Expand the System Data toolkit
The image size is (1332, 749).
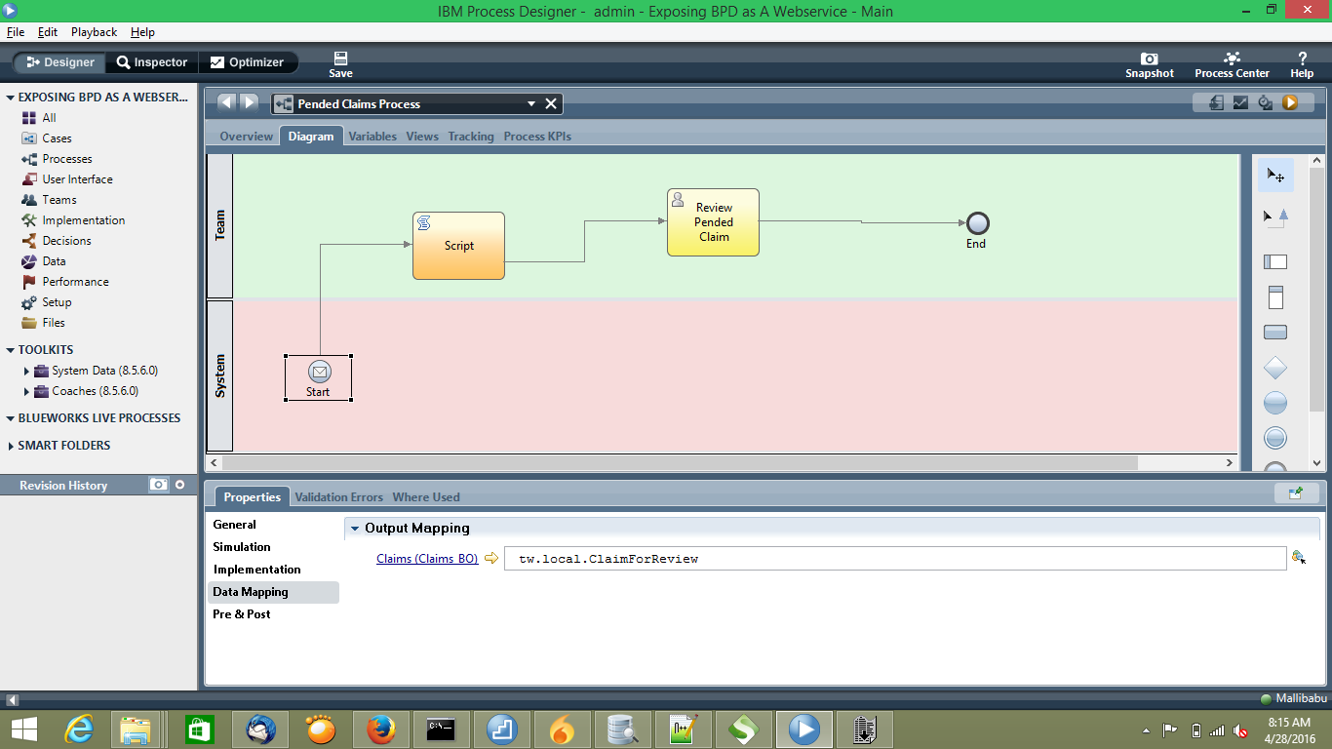26,371
